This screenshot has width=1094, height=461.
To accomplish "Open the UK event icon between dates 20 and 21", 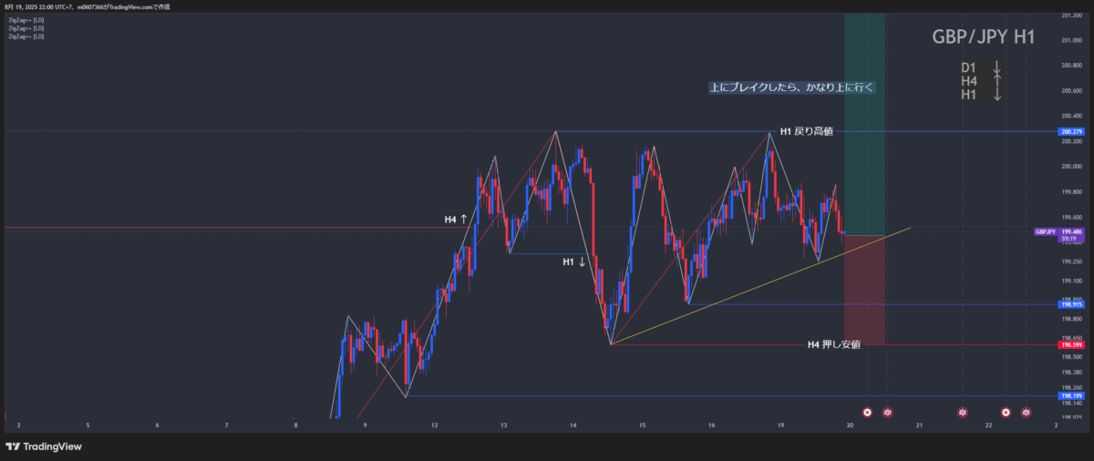I will pos(887,413).
